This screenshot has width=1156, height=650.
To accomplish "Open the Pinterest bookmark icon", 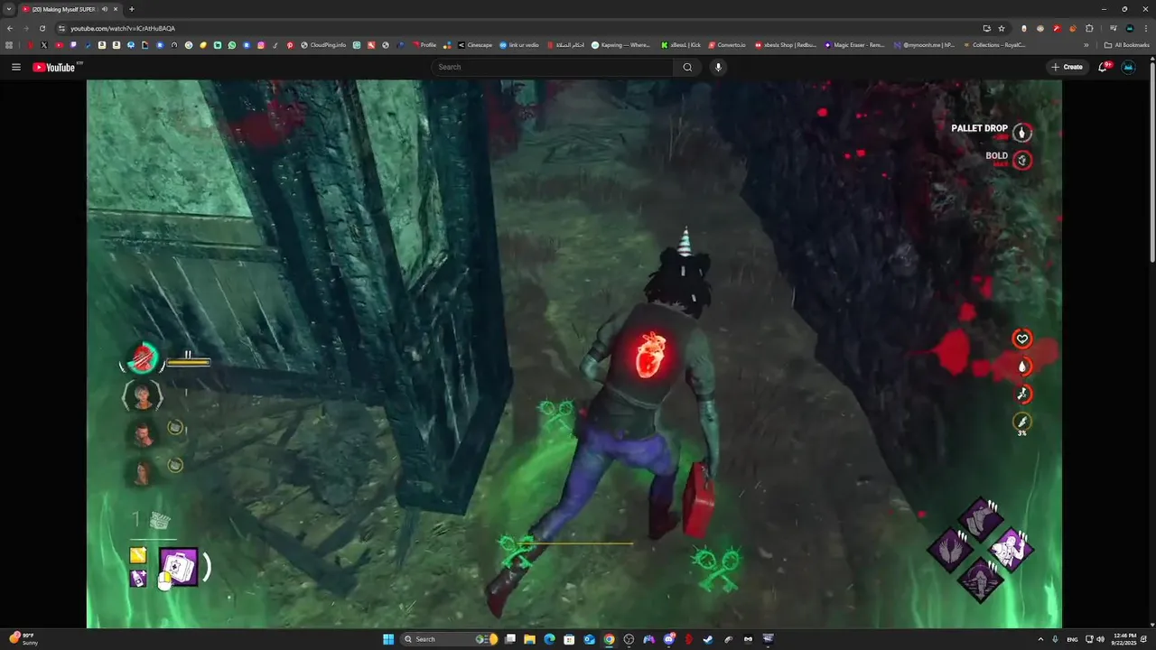I will click(x=290, y=45).
